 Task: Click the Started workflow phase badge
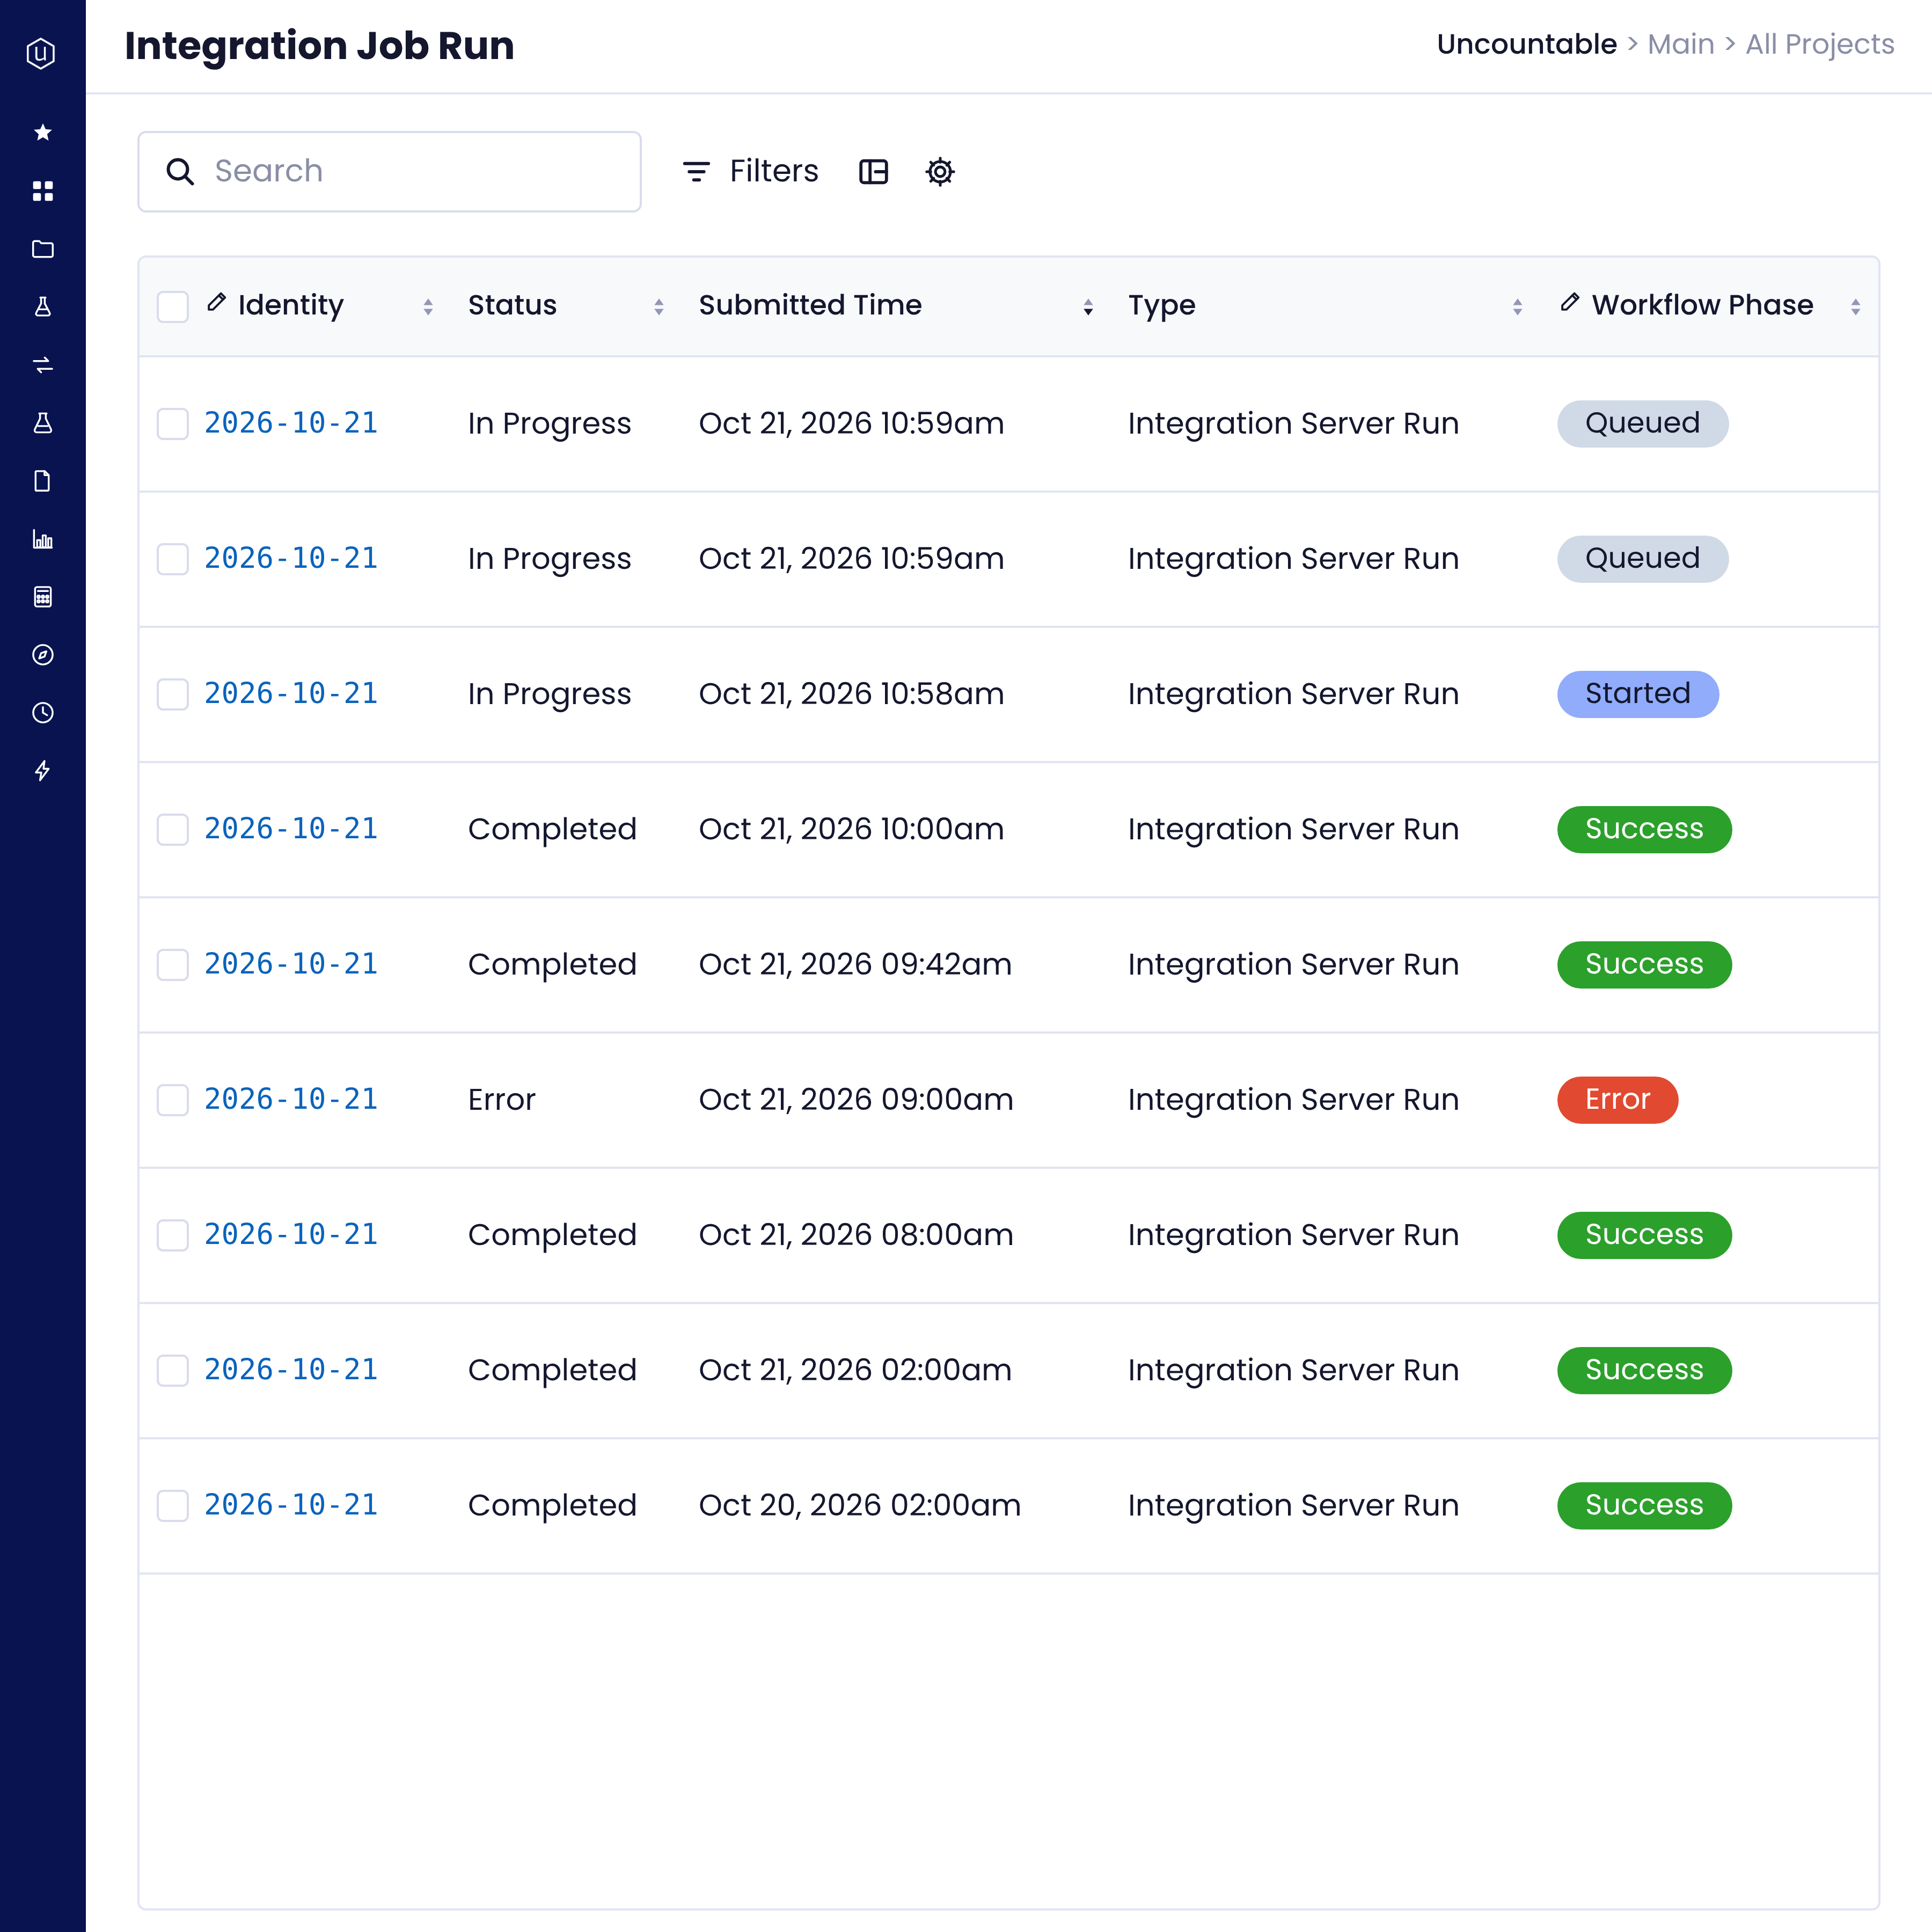click(1638, 694)
